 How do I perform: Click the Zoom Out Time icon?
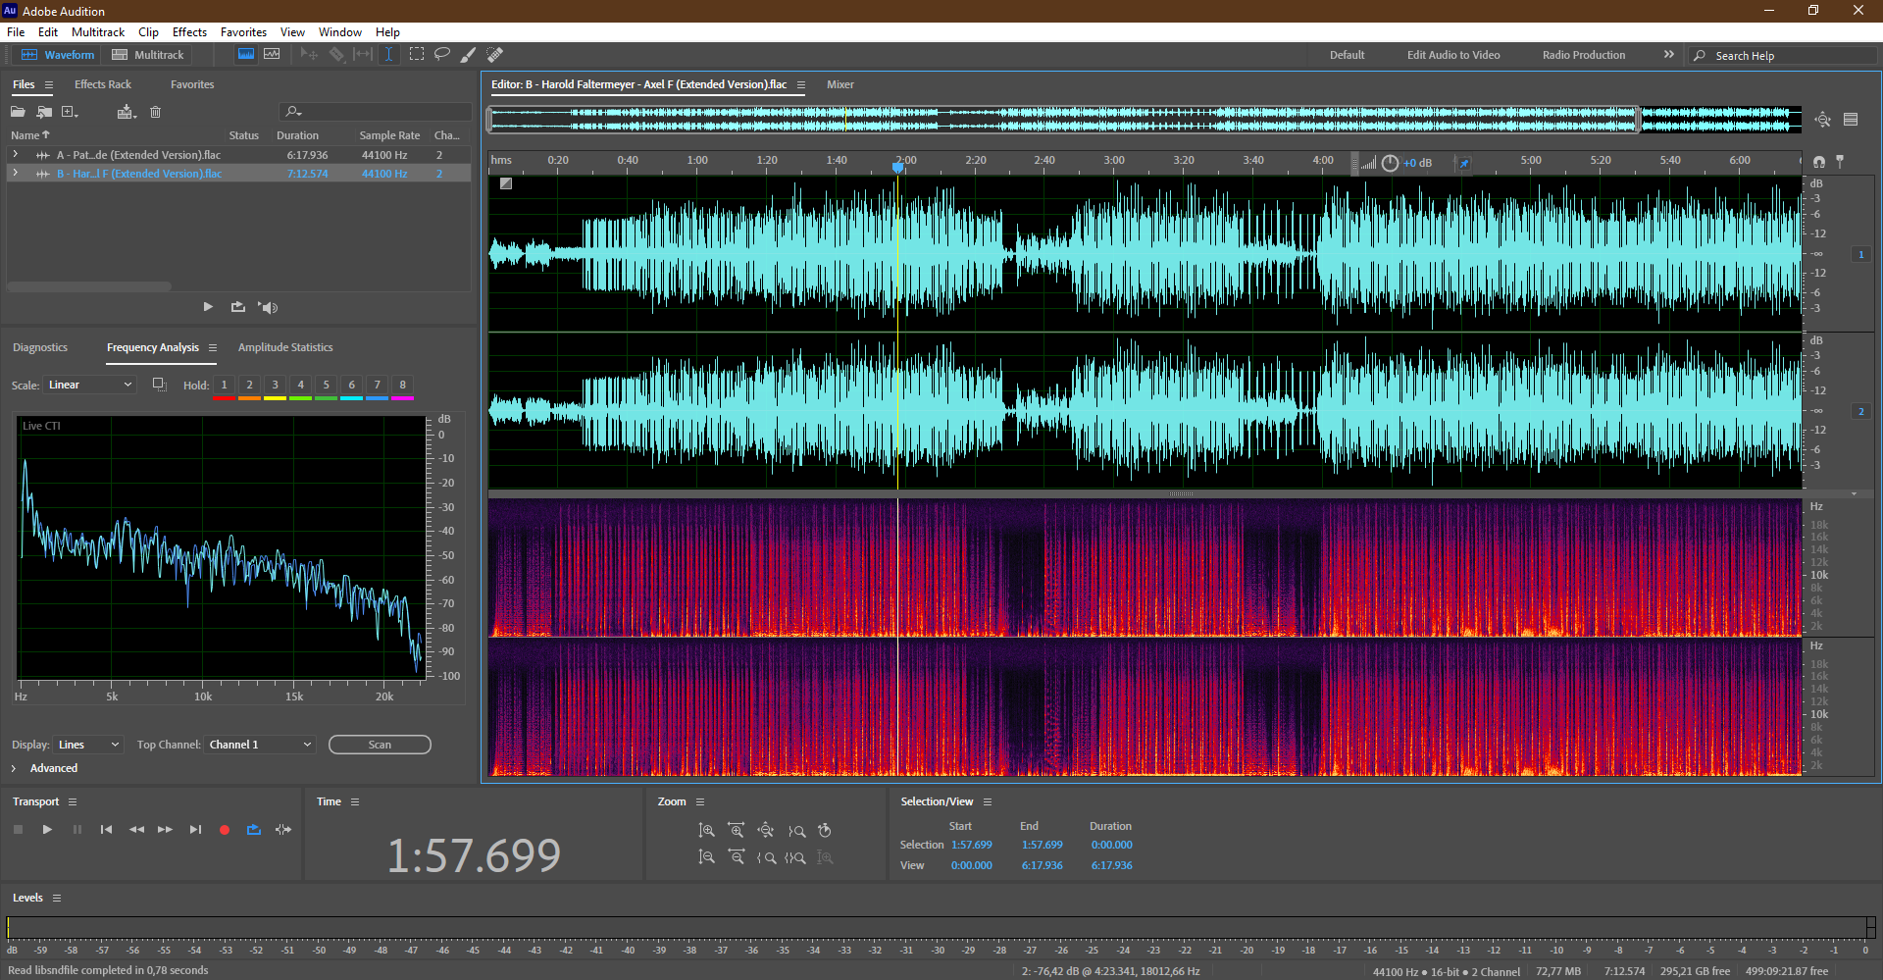(x=737, y=856)
